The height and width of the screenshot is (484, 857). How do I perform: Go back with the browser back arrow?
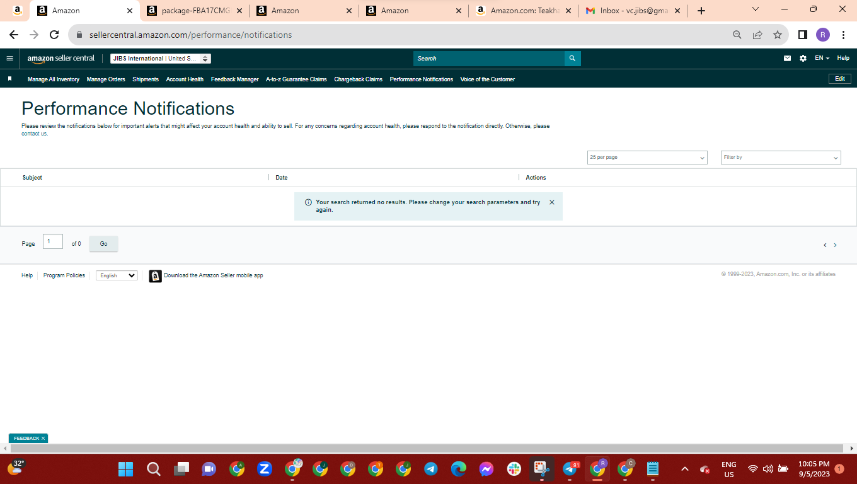point(14,35)
